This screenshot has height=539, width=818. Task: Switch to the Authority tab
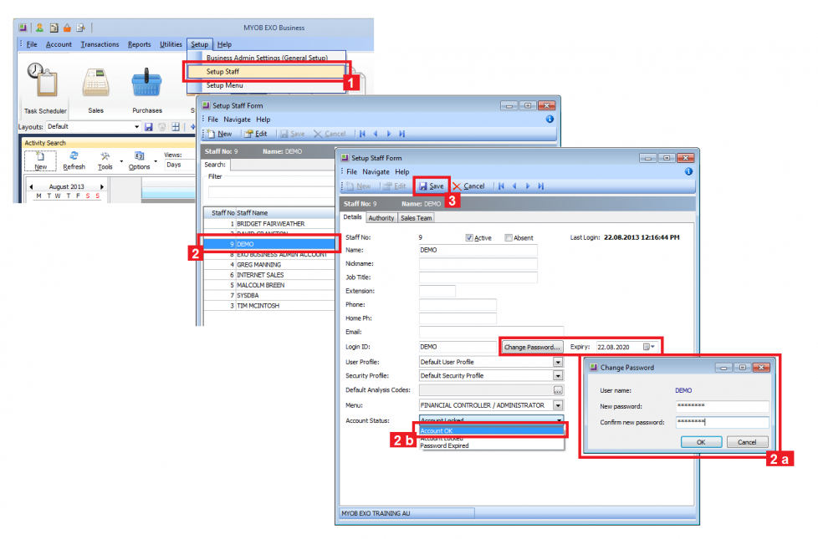click(x=381, y=218)
